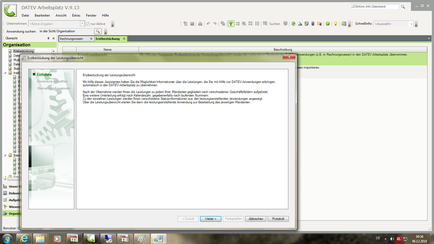Open the Schnellinfo Auswahl dropdown
Viewport: 434px width, 244px height.
[411, 24]
